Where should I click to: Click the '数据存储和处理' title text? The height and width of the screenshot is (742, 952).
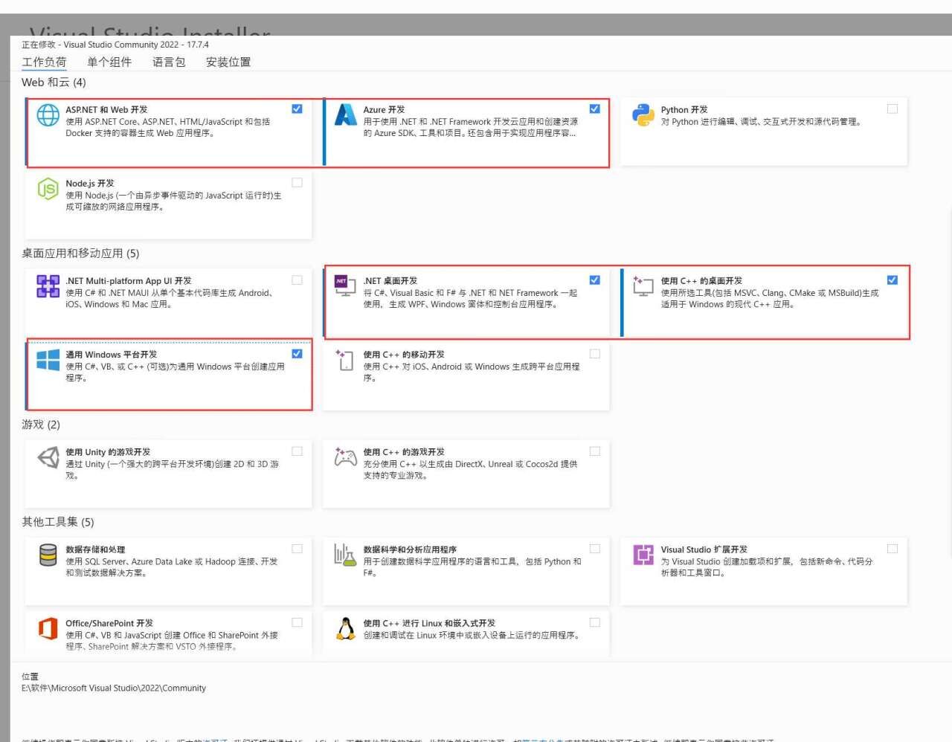[x=95, y=549]
